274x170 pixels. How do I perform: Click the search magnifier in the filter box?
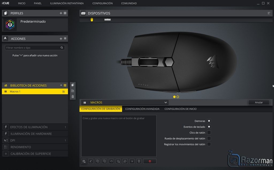point(62,48)
